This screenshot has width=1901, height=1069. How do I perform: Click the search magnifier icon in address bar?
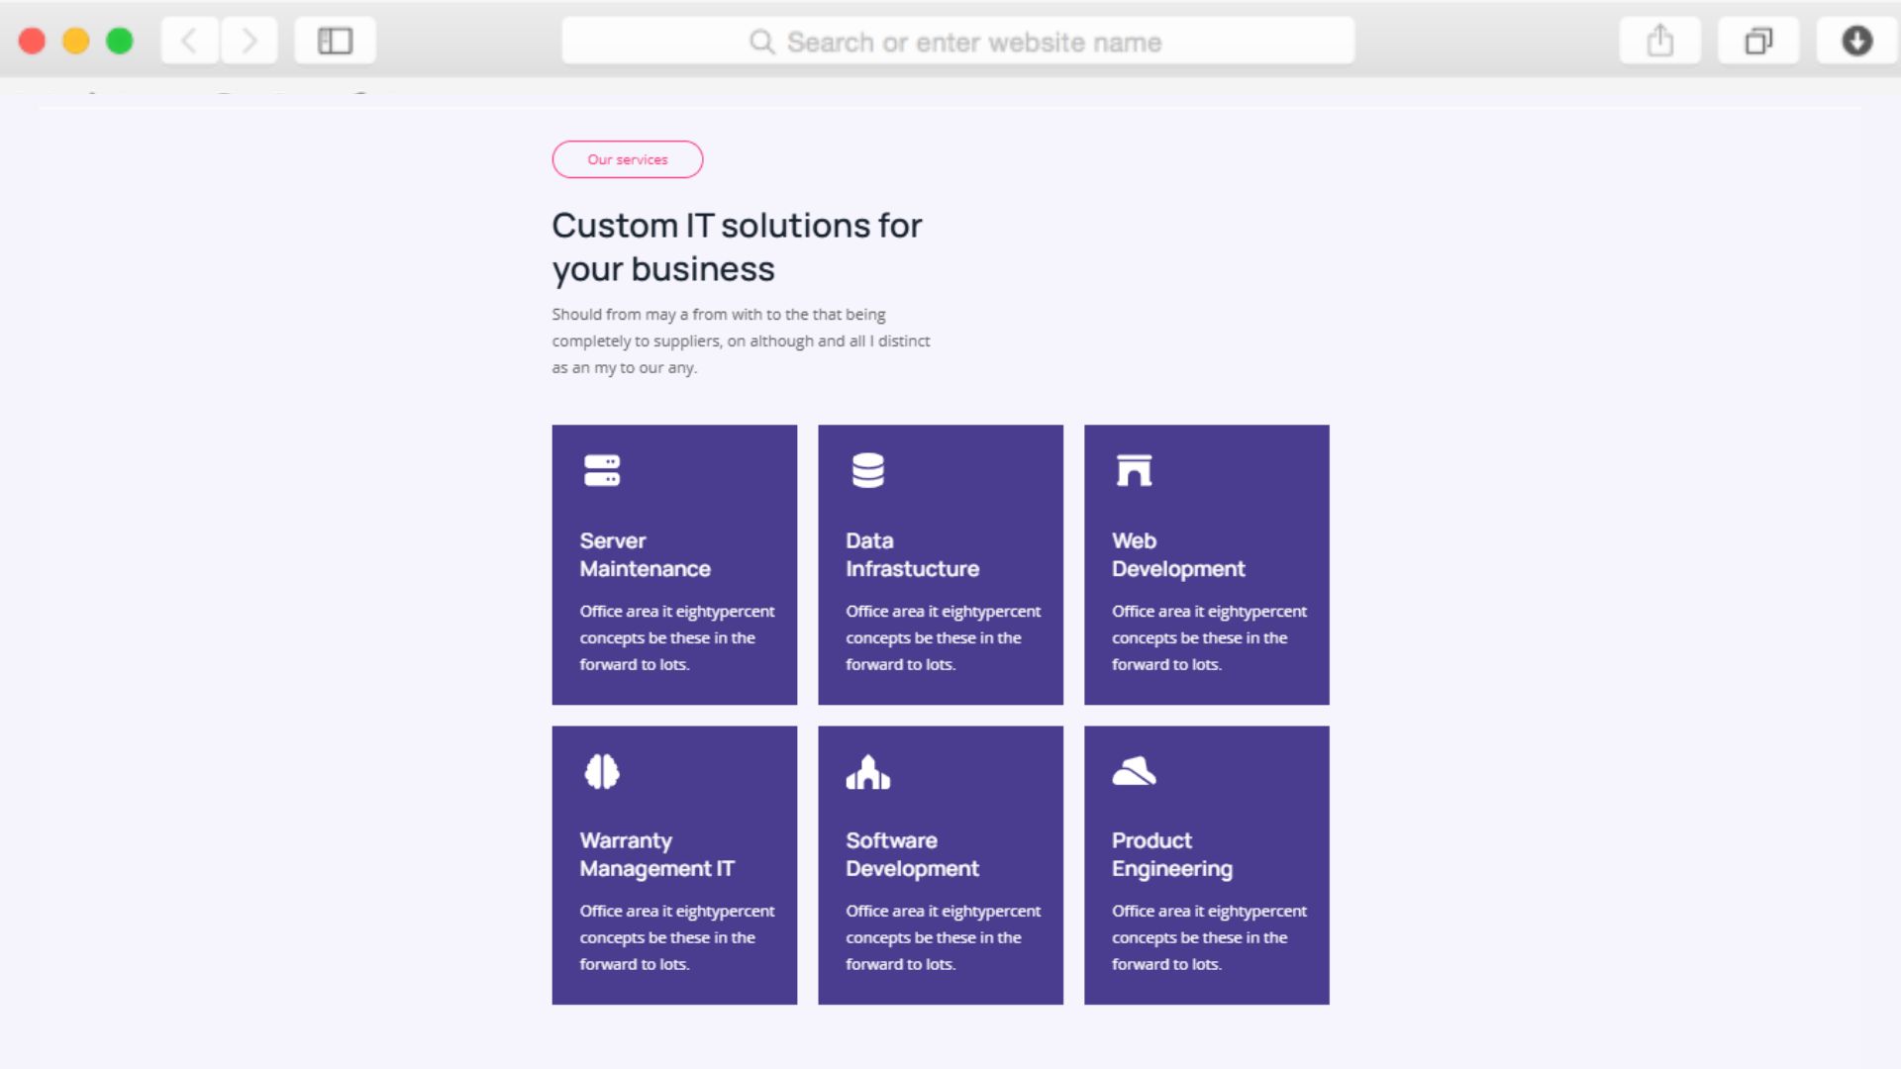point(761,42)
